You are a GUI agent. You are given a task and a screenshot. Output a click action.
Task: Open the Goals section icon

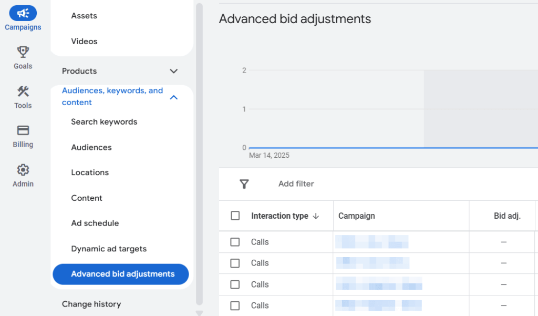pyautogui.click(x=23, y=51)
